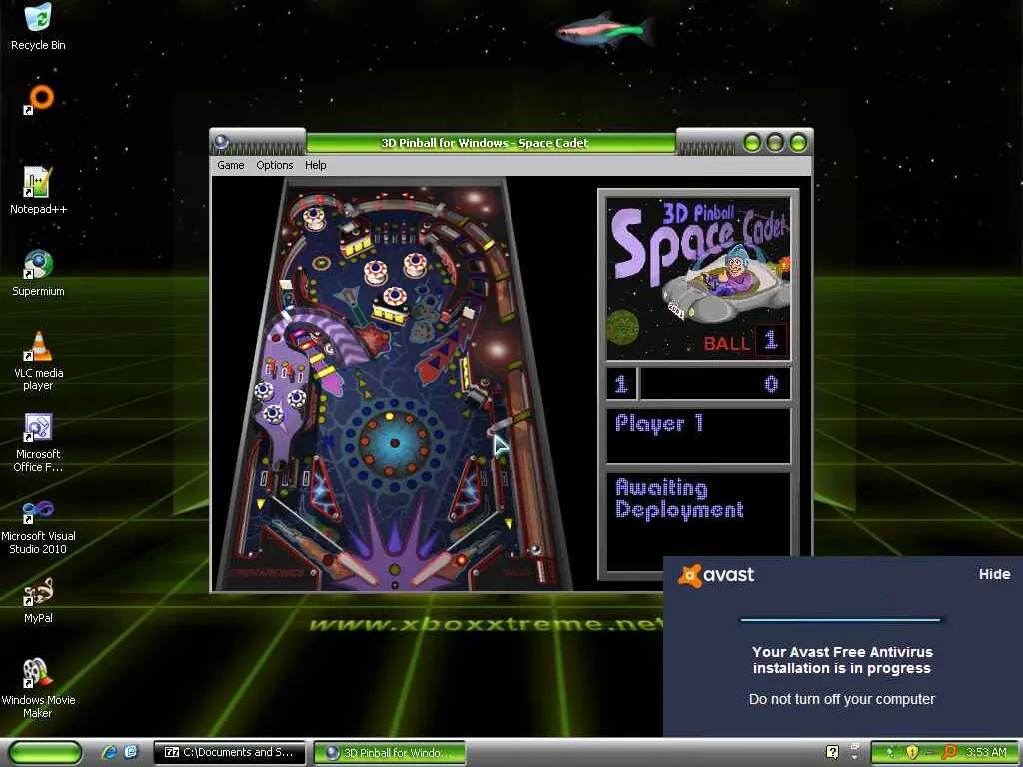Open the Game menu in Pinball

pyautogui.click(x=231, y=165)
